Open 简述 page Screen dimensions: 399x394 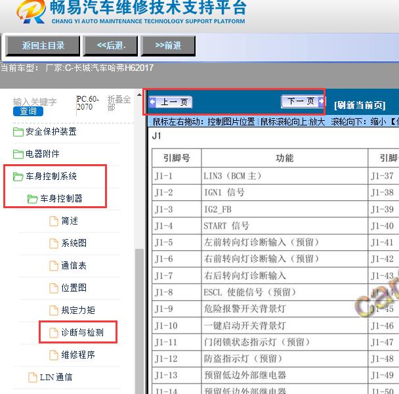coord(70,221)
